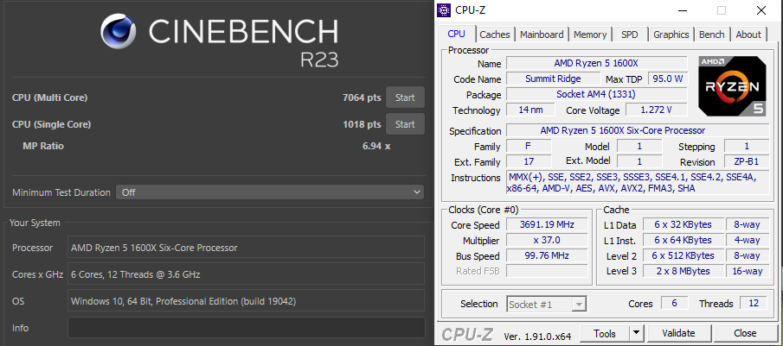Click the OS field showing Windows 10
The width and height of the screenshot is (783, 346).
click(247, 301)
